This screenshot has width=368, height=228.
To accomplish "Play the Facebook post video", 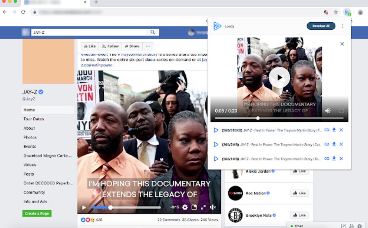I will [x=84, y=207].
